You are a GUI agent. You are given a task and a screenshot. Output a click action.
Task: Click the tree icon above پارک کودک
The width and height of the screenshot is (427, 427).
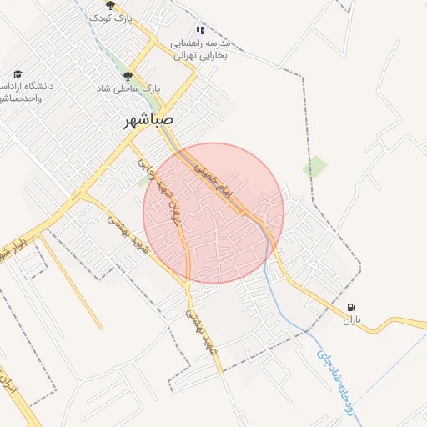(x=110, y=5)
